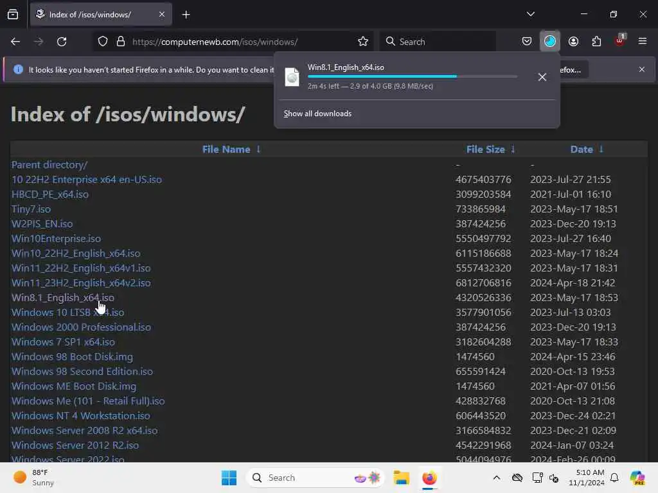Open Win8.1_English_x64.iso link in listing
The image size is (658, 493).
(63, 298)
